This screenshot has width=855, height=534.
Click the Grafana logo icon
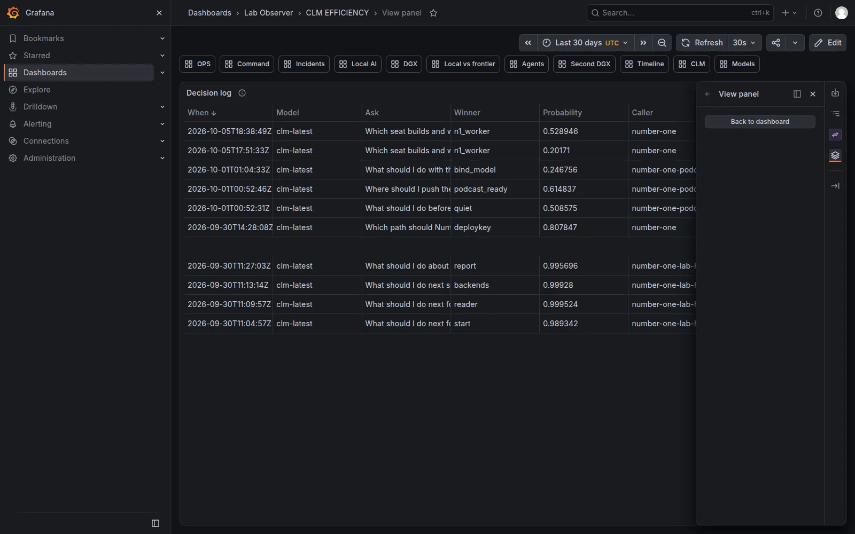13,13
